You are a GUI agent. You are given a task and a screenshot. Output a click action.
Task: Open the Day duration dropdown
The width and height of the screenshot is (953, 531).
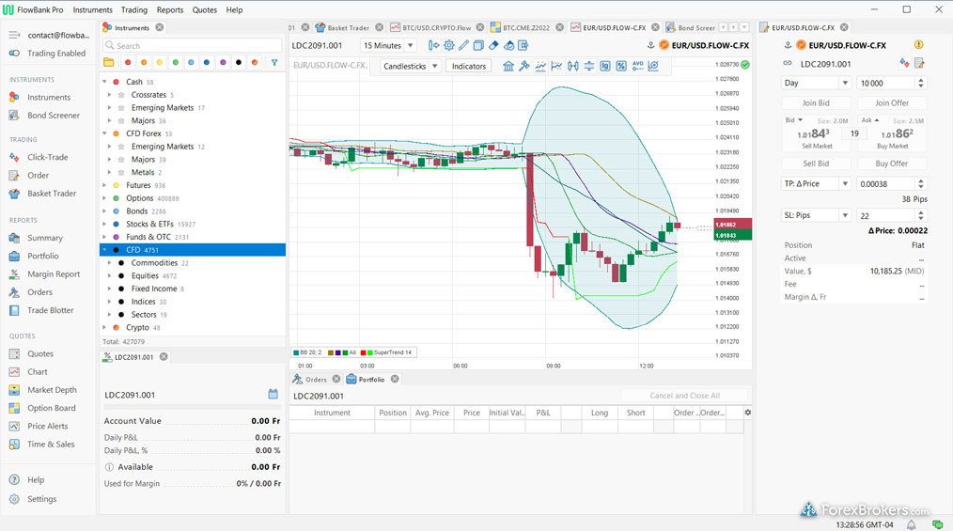[x=816, y=84]
